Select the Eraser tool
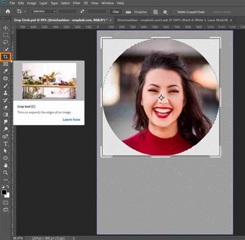The image size is (245, 240). click(6, 108)
